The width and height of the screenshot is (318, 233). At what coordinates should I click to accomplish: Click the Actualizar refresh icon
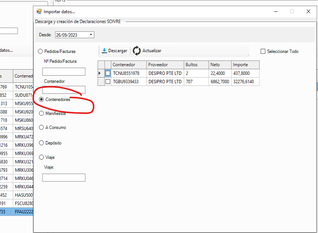[x=137, y=51]
